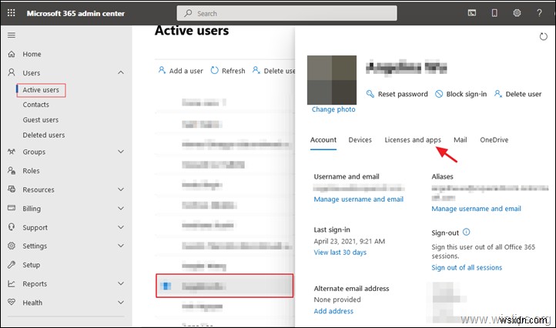Open mobile app icon in header

[494, 13]
